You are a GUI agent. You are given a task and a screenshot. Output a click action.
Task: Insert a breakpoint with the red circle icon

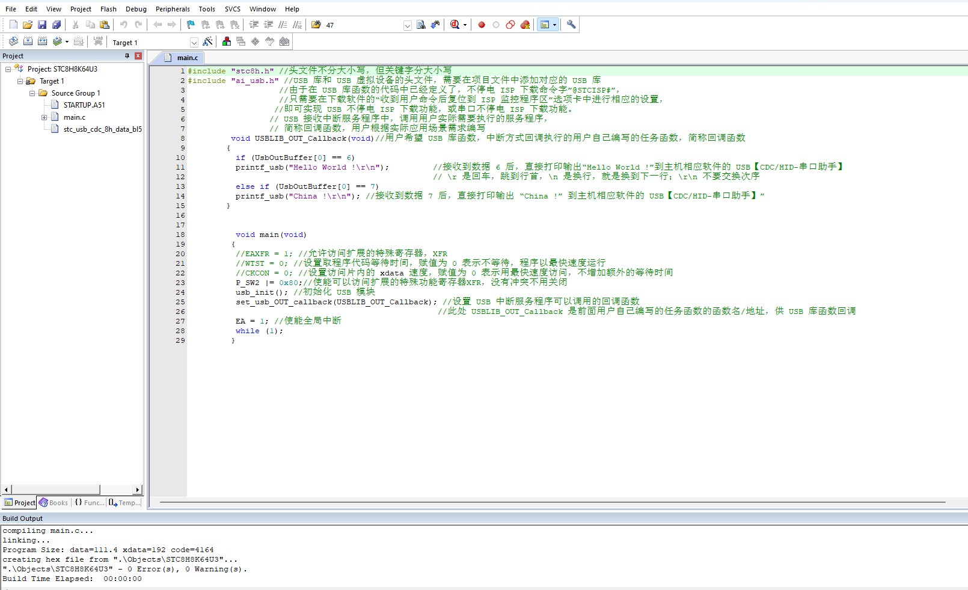(482, 25)
